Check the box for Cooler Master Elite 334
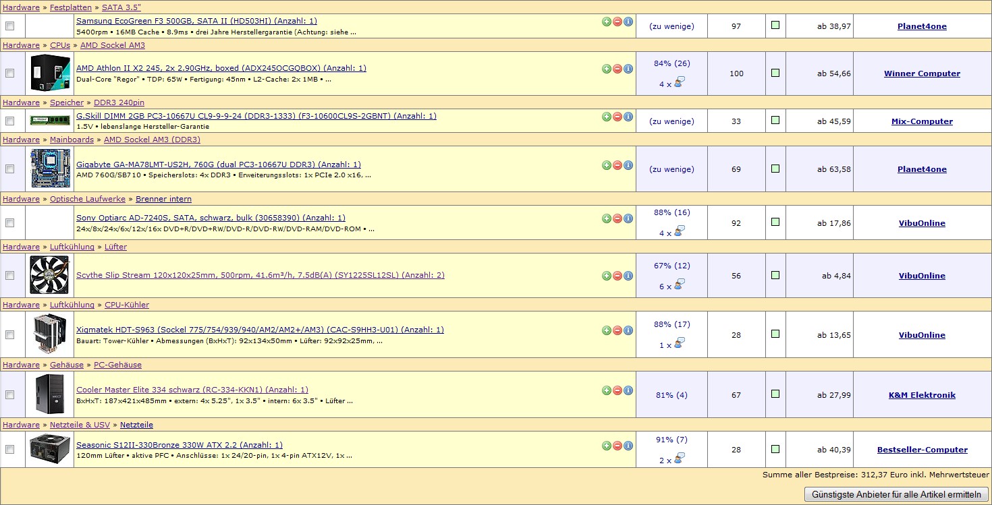 coord(9,395)
